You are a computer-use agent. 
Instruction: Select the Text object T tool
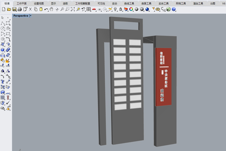3,82
